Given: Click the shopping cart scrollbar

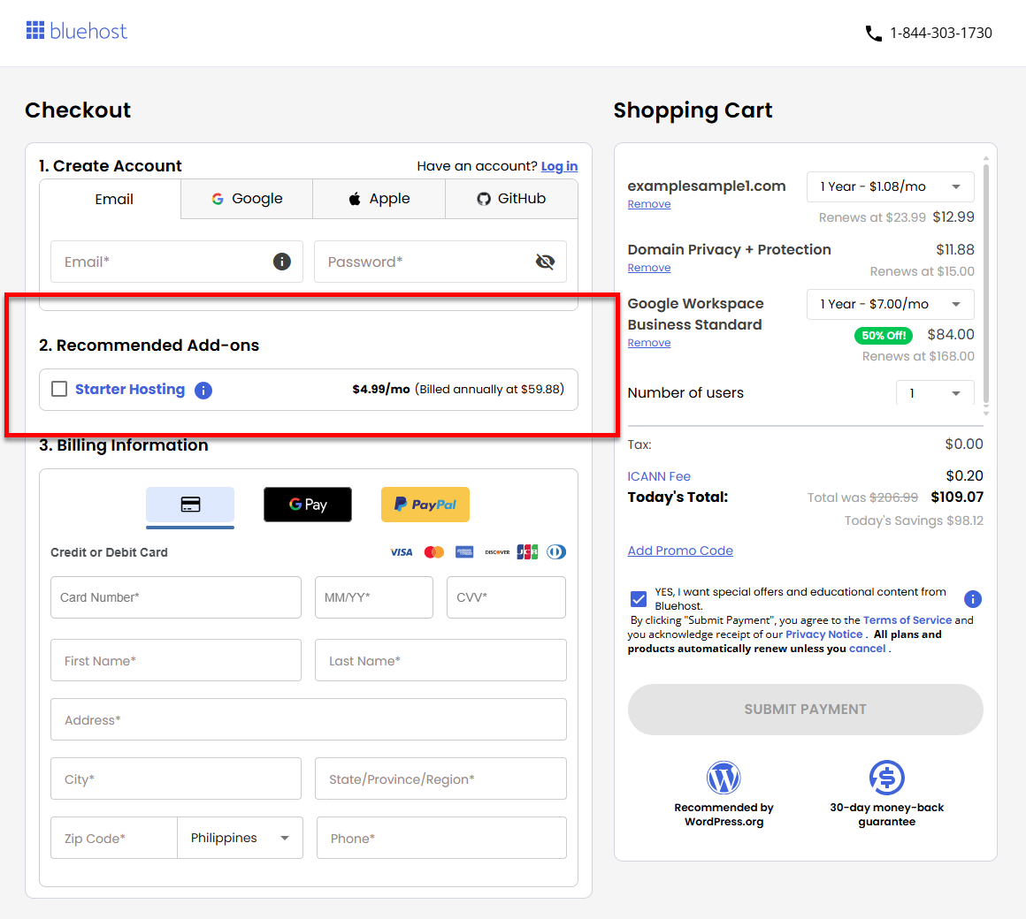Looking at the screenshot, I should click(986, 285).
